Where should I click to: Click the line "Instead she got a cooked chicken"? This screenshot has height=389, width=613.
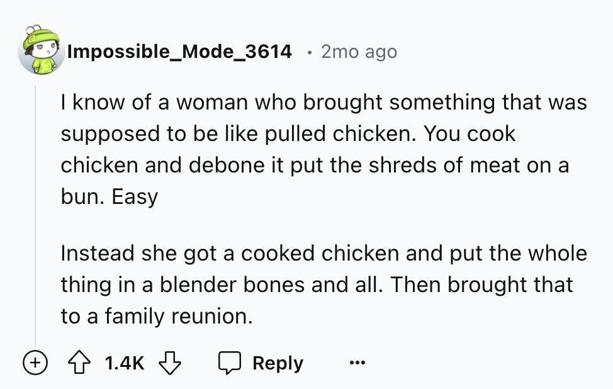pyautogui.click(x=323, y=253)
